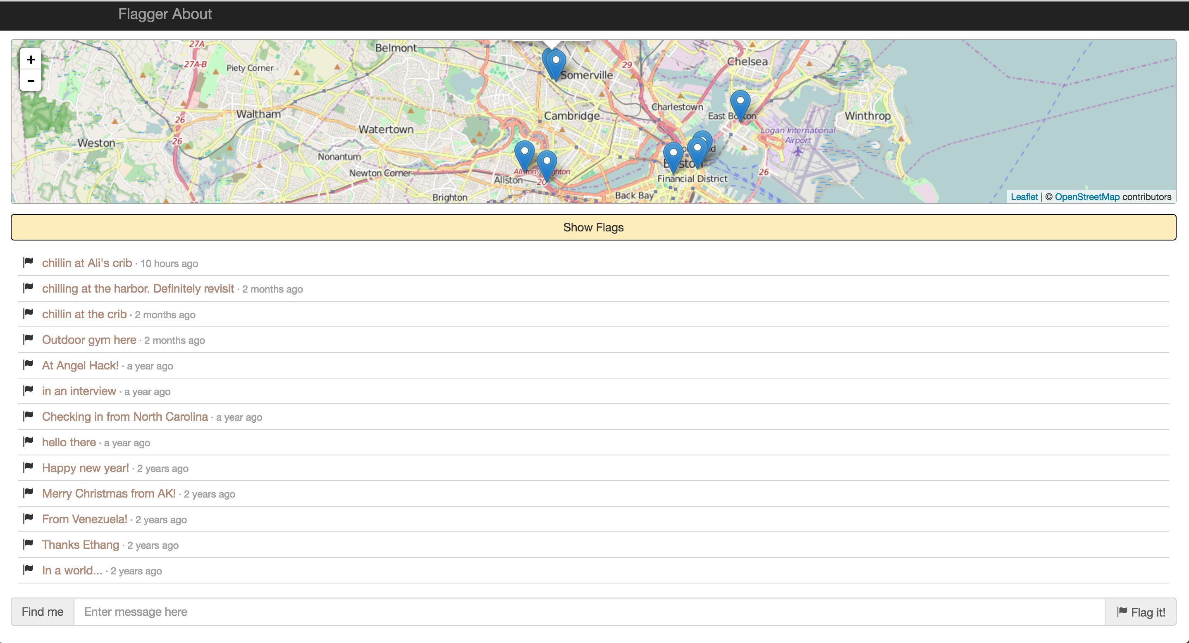Click flag icon beside 'chillin at Ali's crib'

coord(29,262)
